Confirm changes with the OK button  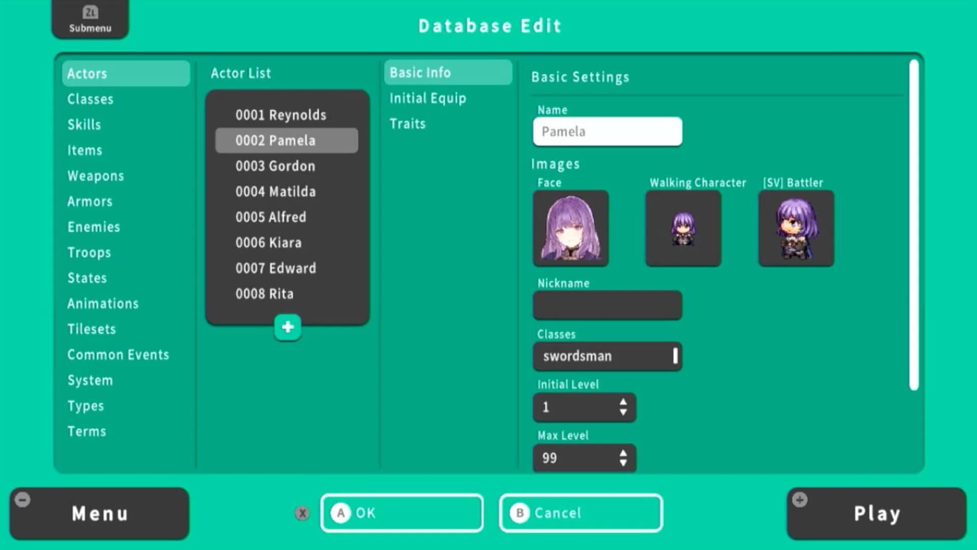[401, 513]
